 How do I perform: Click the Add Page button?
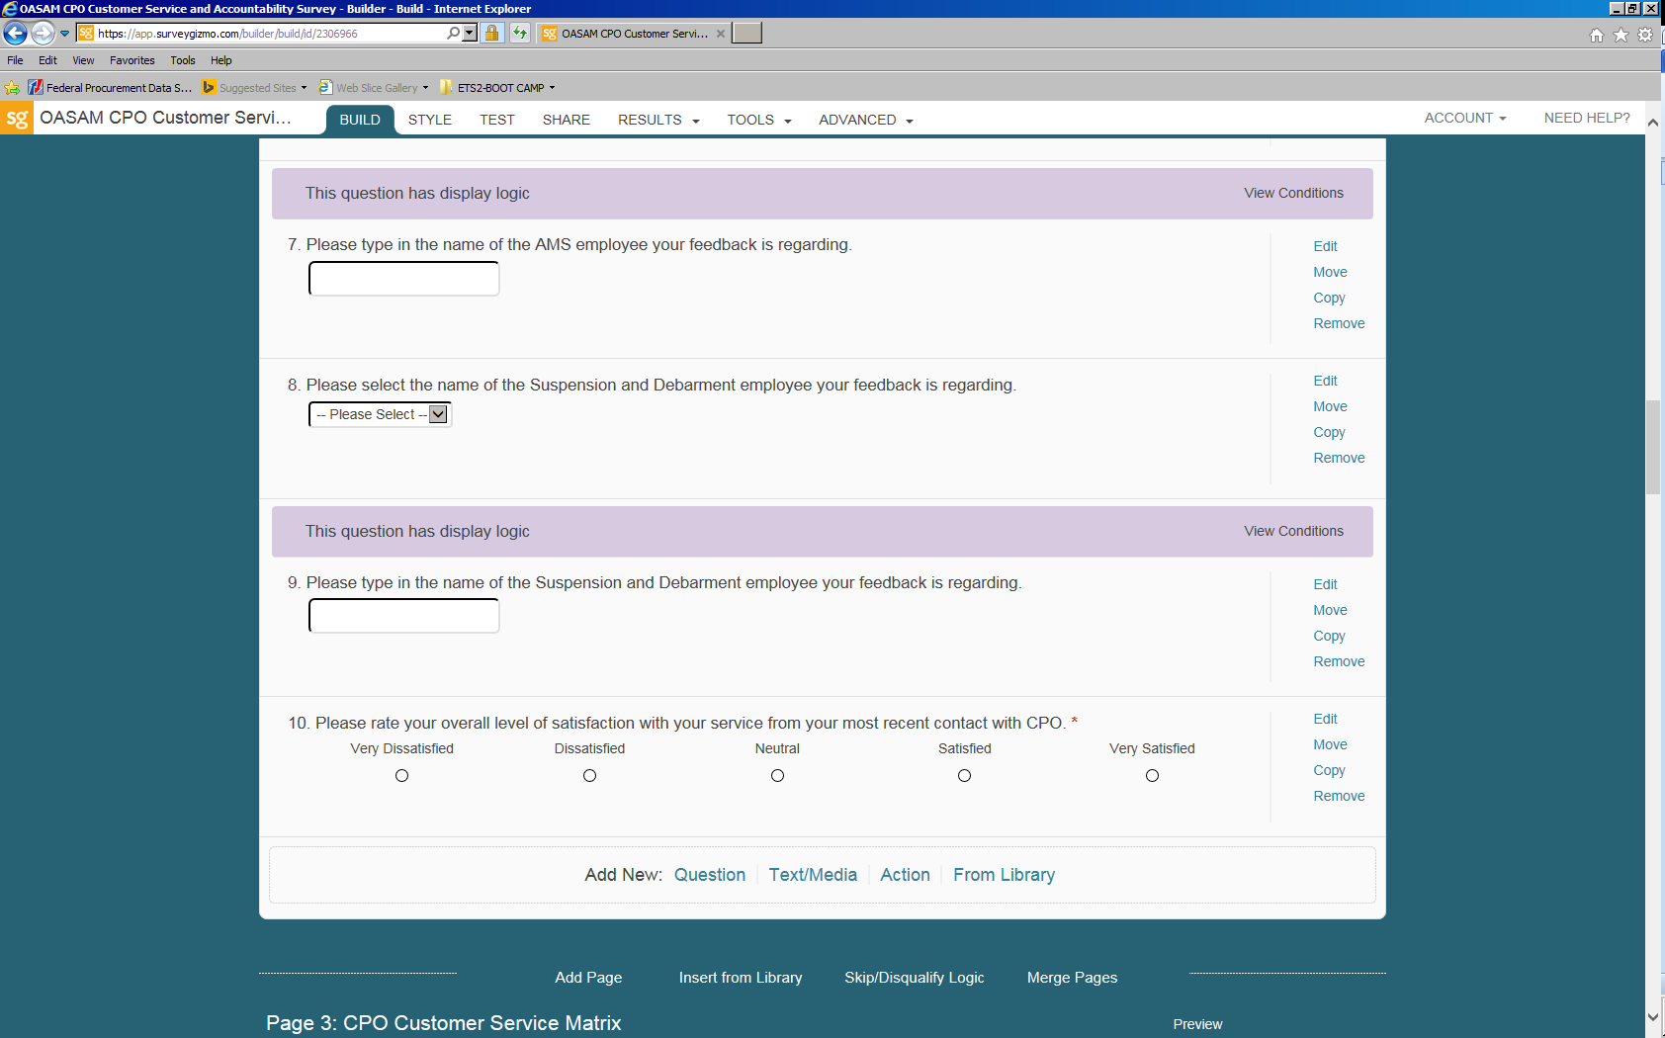588,978
